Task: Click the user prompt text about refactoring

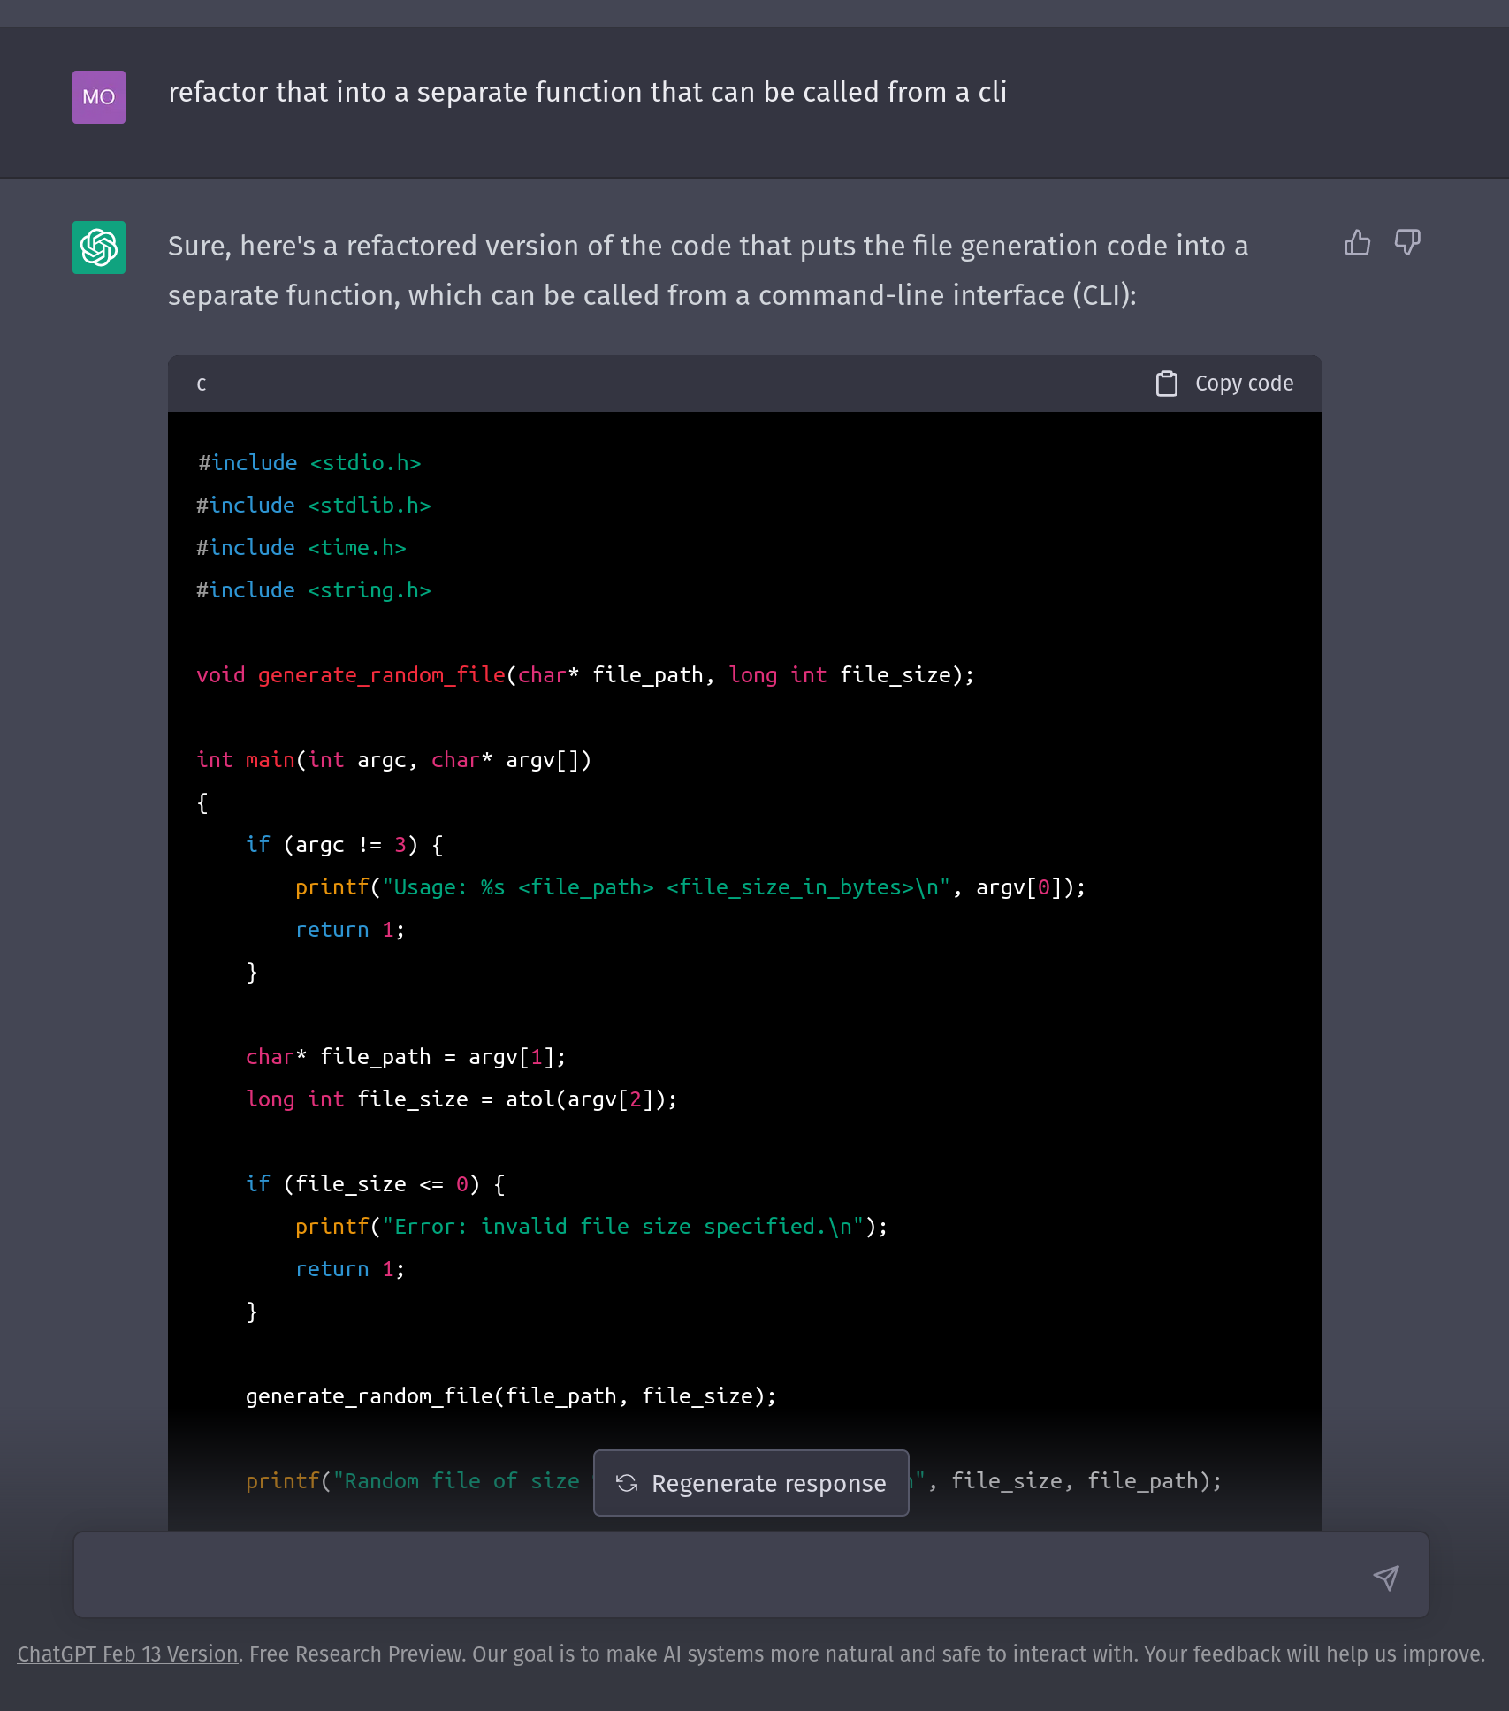Action: 588,92
